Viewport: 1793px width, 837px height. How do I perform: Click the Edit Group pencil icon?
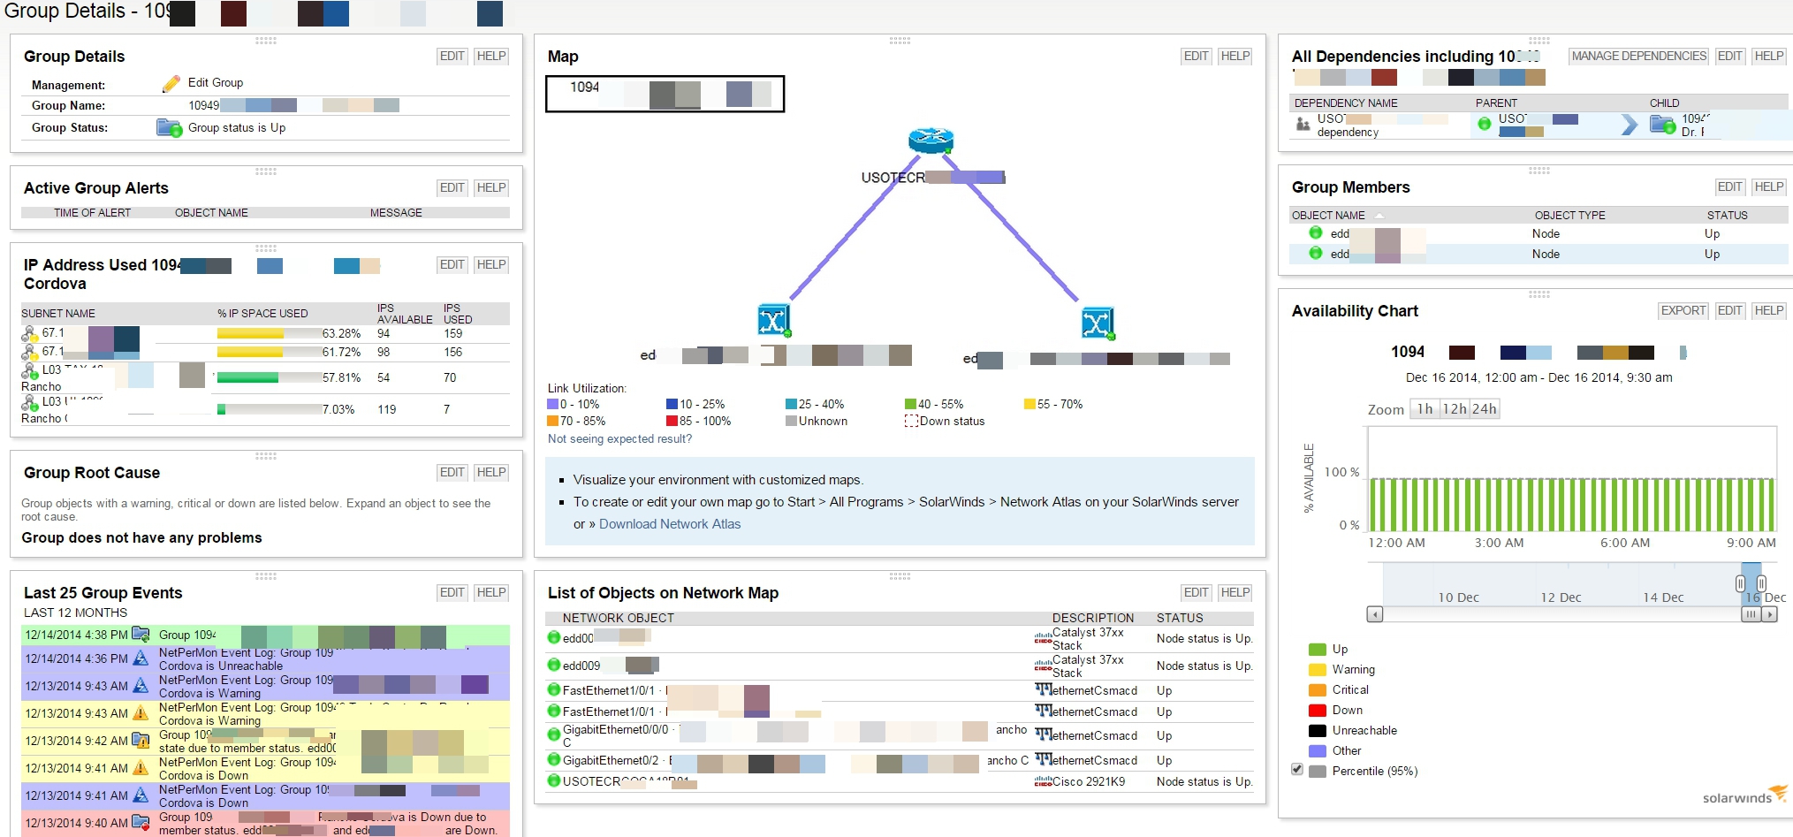click(171, 83)
